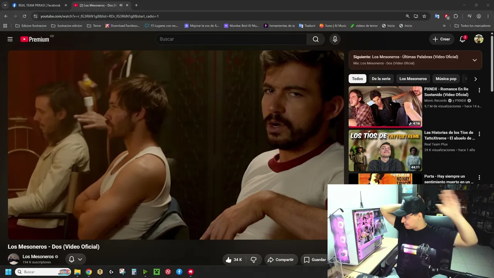Open the tab search dropdown
Viewport: 494px width, 278px height.
(5, 5)
